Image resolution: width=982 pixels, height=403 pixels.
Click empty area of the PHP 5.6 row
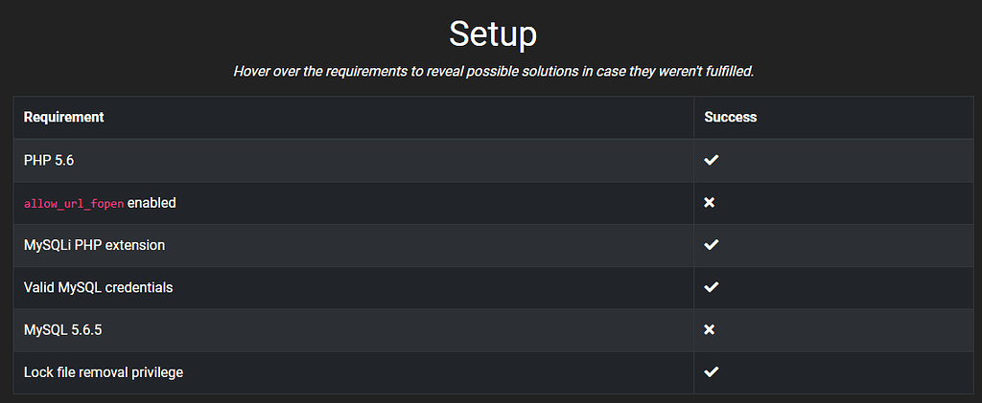384,160
